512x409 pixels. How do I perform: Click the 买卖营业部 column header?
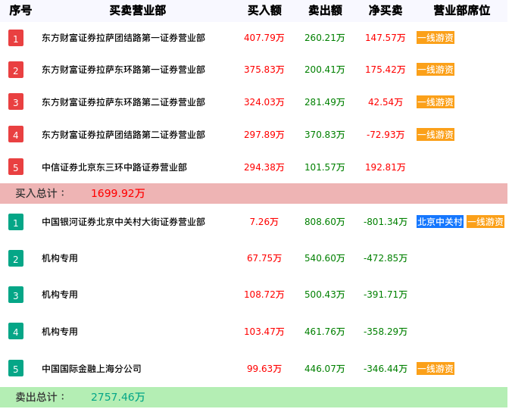coord(138,11)
